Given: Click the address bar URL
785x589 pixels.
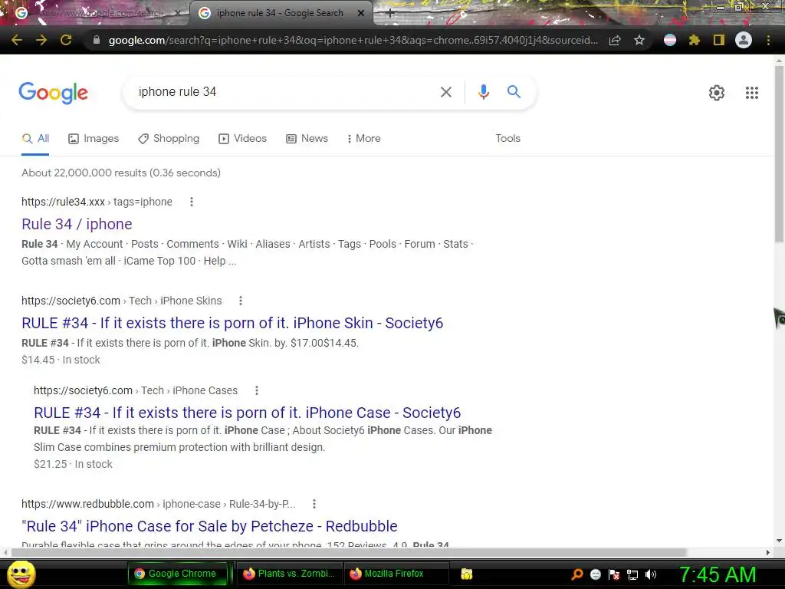Looking at the screenshot, I should (x=353, y=40).
